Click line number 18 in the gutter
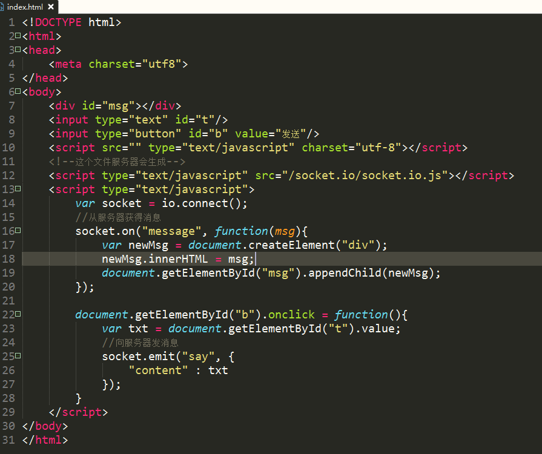Viewport: 542px width, 454px height. click(x=8, y=259)
